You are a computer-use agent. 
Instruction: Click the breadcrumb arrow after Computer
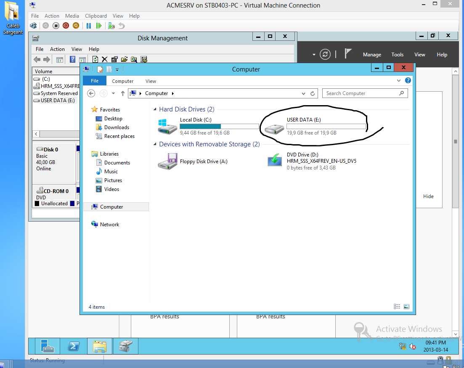coord(173,93)
